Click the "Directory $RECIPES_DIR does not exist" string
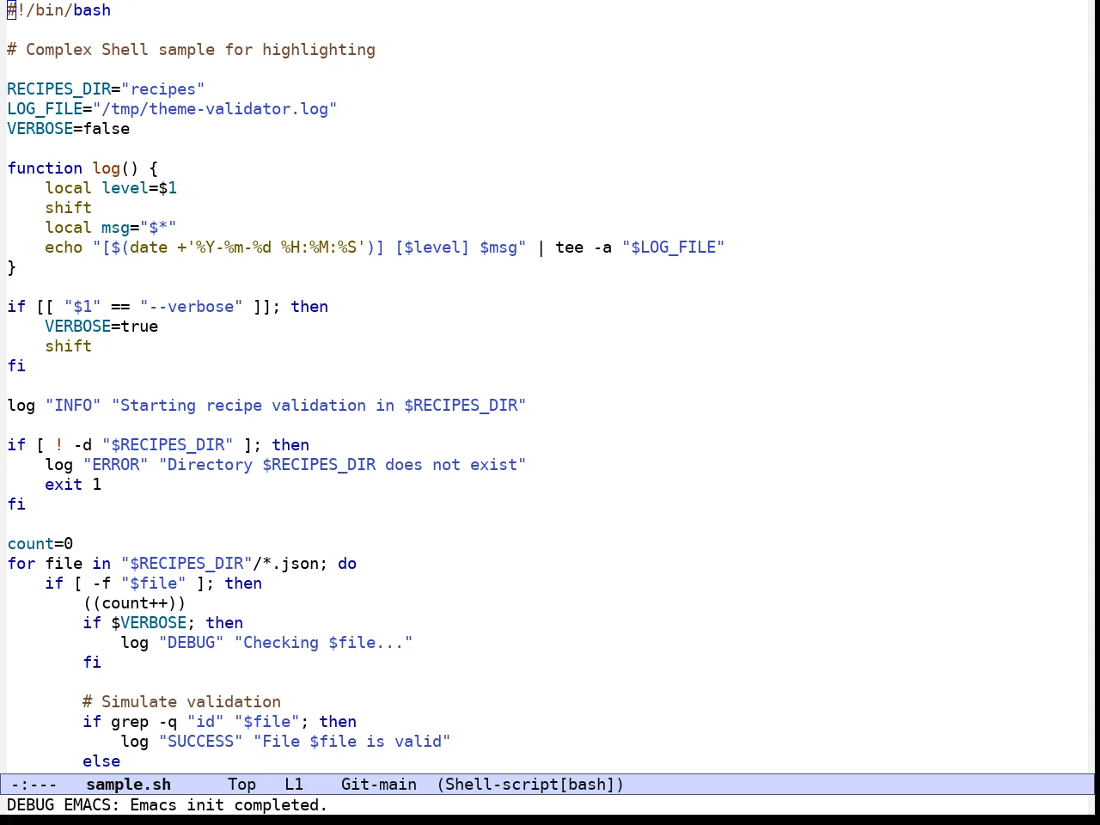1100x825 pixels. coord(343,465)
